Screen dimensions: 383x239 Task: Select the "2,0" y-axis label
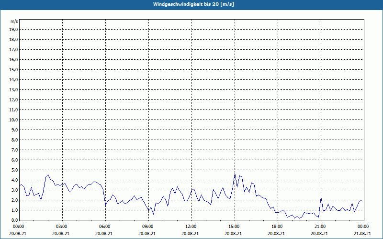(x=15, y=200)
